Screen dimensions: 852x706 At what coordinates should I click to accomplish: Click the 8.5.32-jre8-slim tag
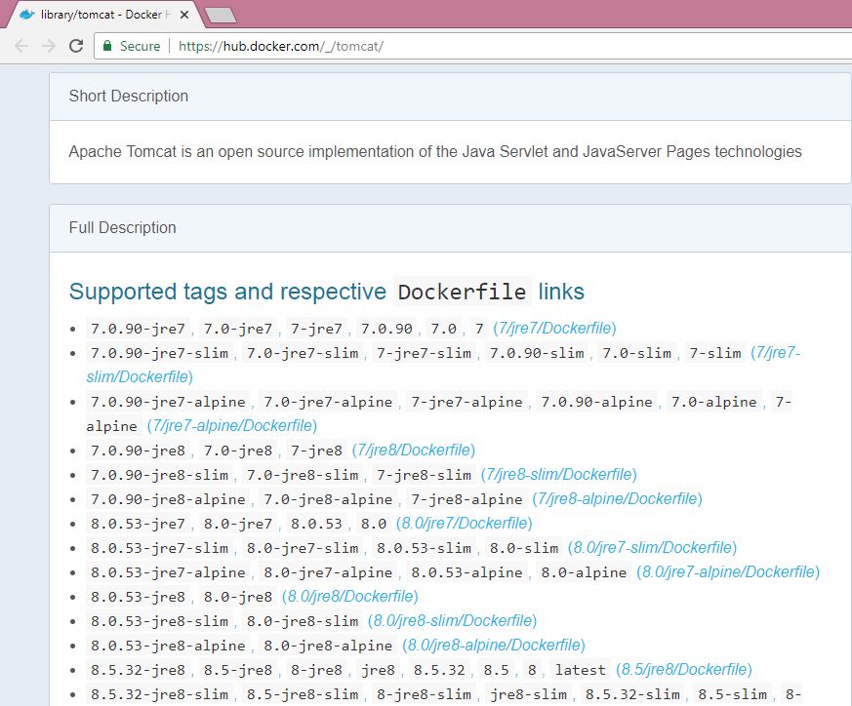pyautogui.click(x=159, y=694)
